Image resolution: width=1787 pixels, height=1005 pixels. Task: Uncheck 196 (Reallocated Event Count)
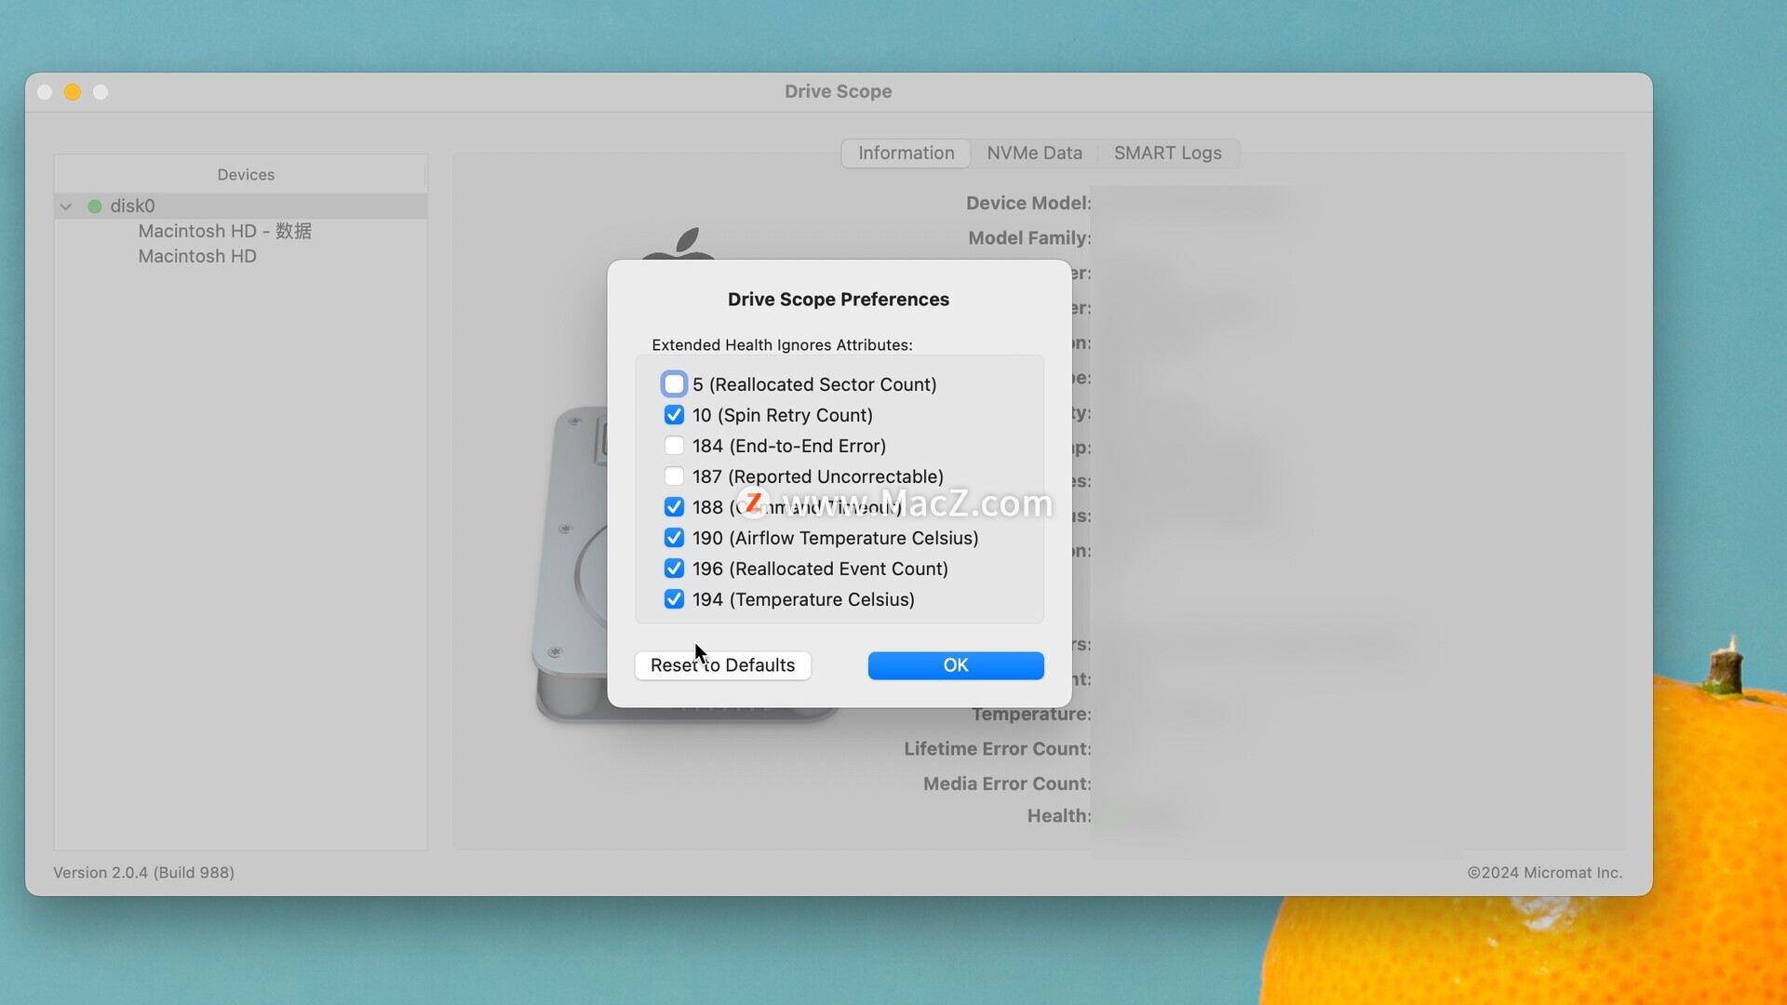[674, 569]
